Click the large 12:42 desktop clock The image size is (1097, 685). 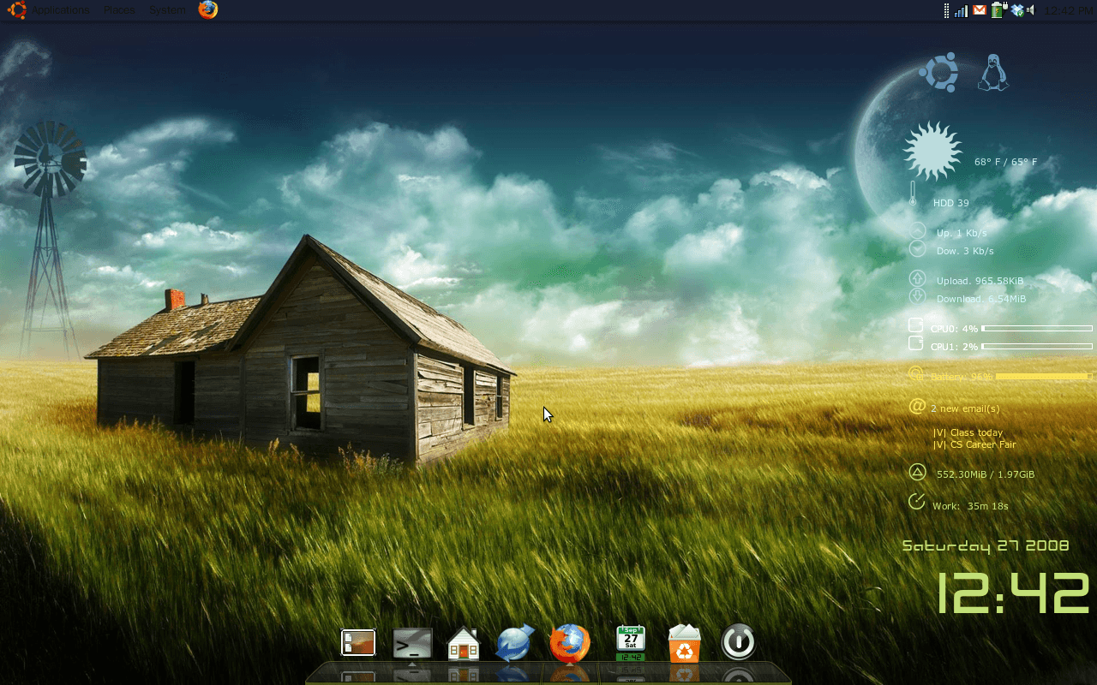pyautogui.click(x=1012, y=593)
